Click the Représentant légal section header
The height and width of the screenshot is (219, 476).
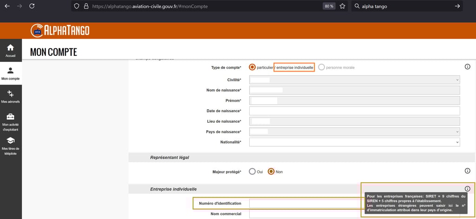click(x=170, y=157)
